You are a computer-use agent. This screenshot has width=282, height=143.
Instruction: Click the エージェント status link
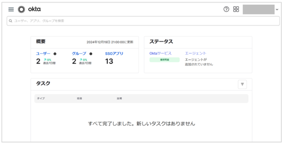tap(195, 53)
